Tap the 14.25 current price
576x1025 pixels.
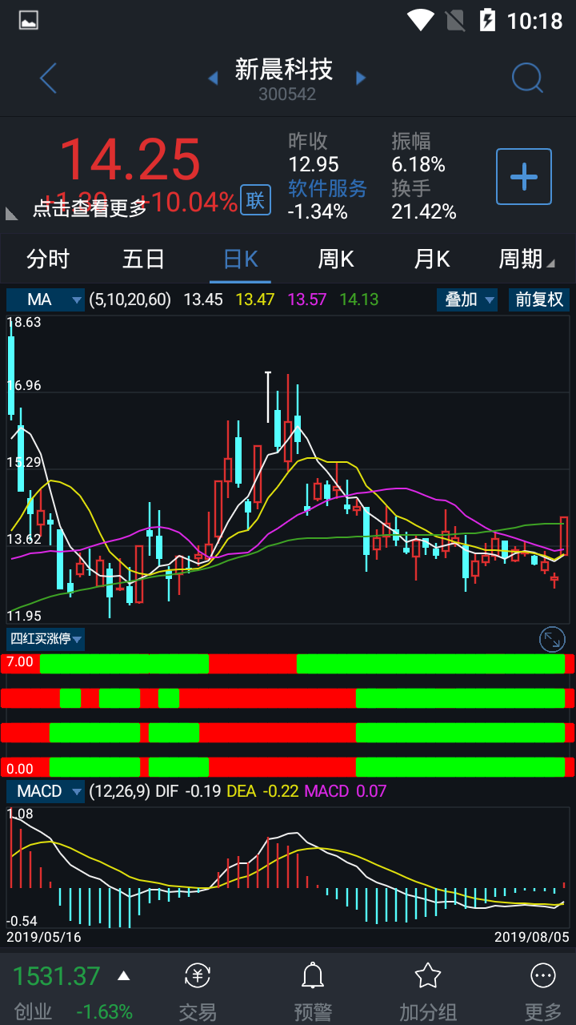[x=130, y=159]
